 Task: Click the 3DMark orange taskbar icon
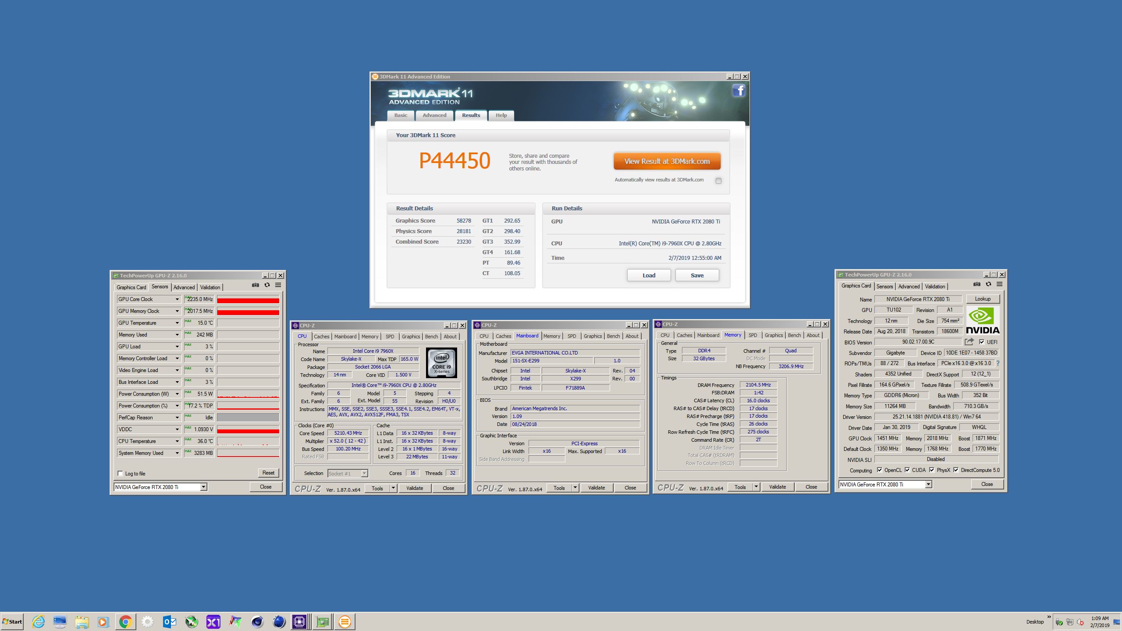coord(344,621)
